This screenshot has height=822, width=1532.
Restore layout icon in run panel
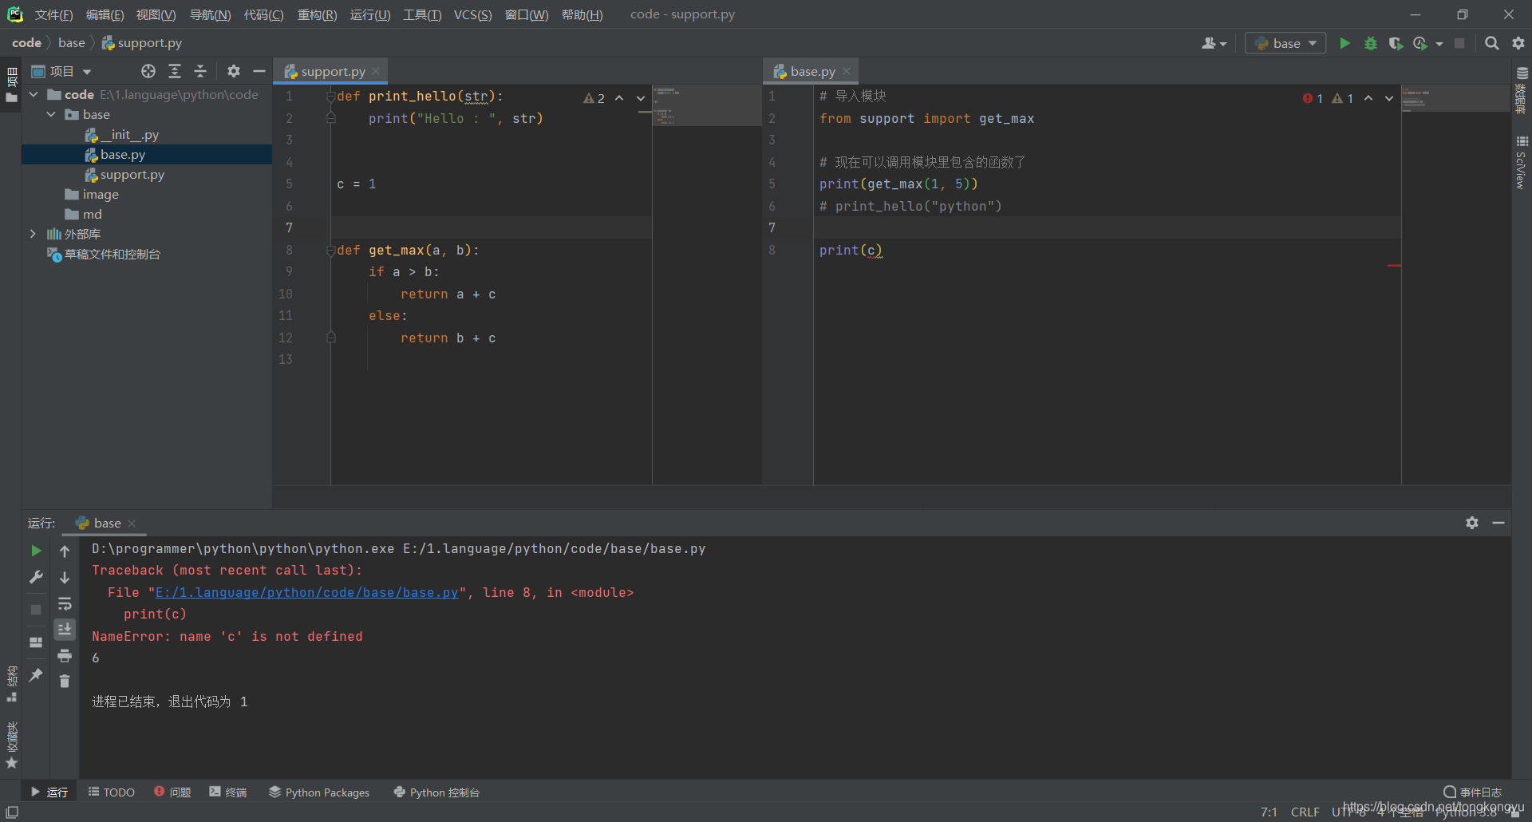point(36,642)
